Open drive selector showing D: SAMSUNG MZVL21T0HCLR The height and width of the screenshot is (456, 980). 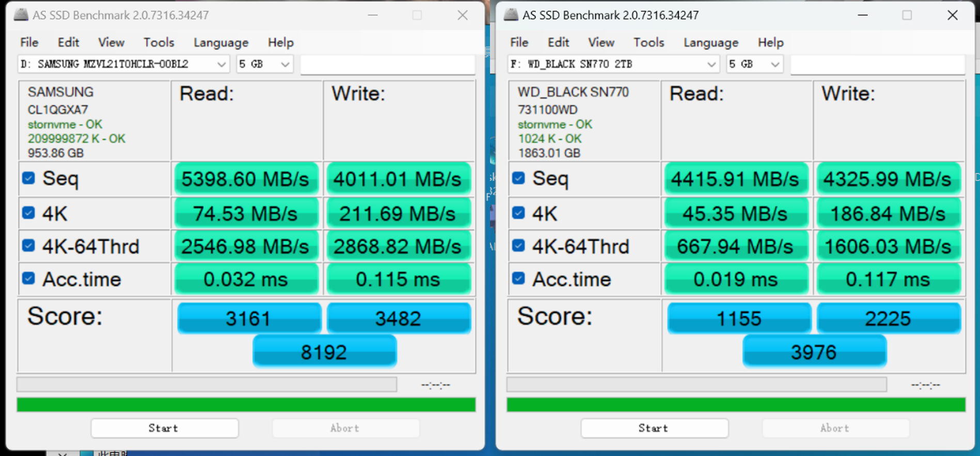coord(123,64)
